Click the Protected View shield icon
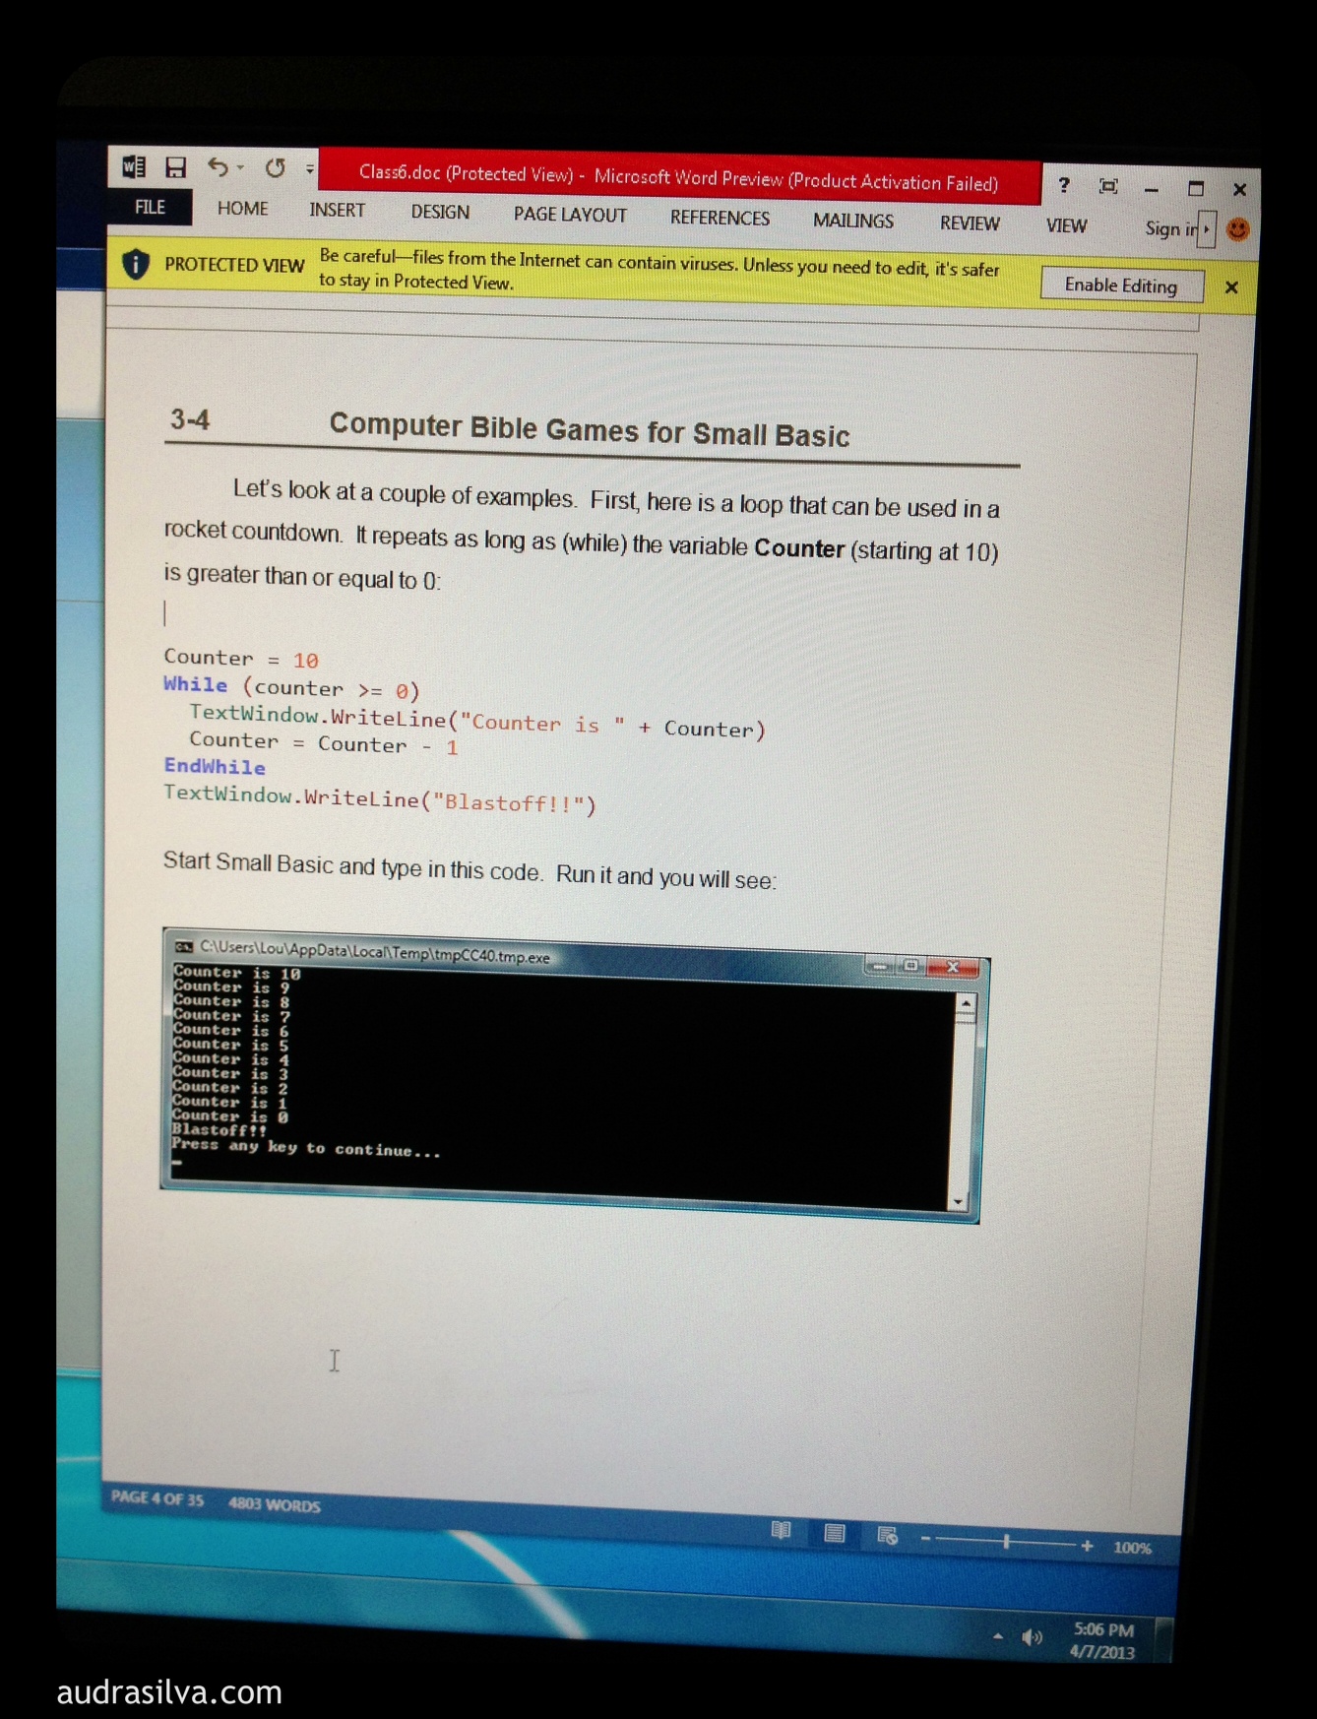The image size is (1317, 1719). [136, 263]
